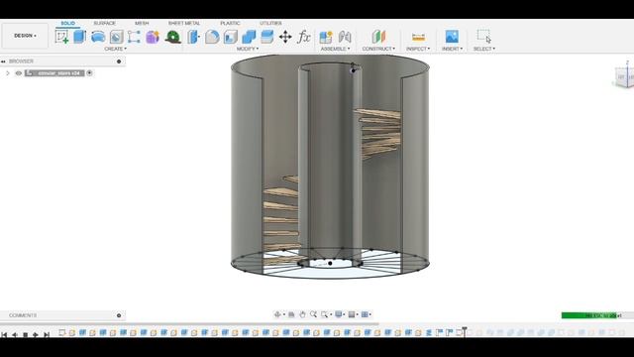Click the timeline stop square button

pos(25,335)
